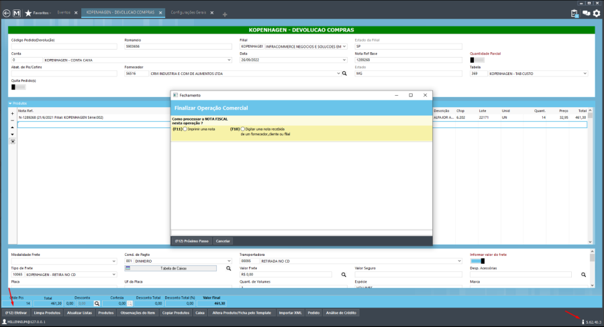Close the Configurações Gerais tab
The width and height of the screenshot is (604, 327).
212,13
